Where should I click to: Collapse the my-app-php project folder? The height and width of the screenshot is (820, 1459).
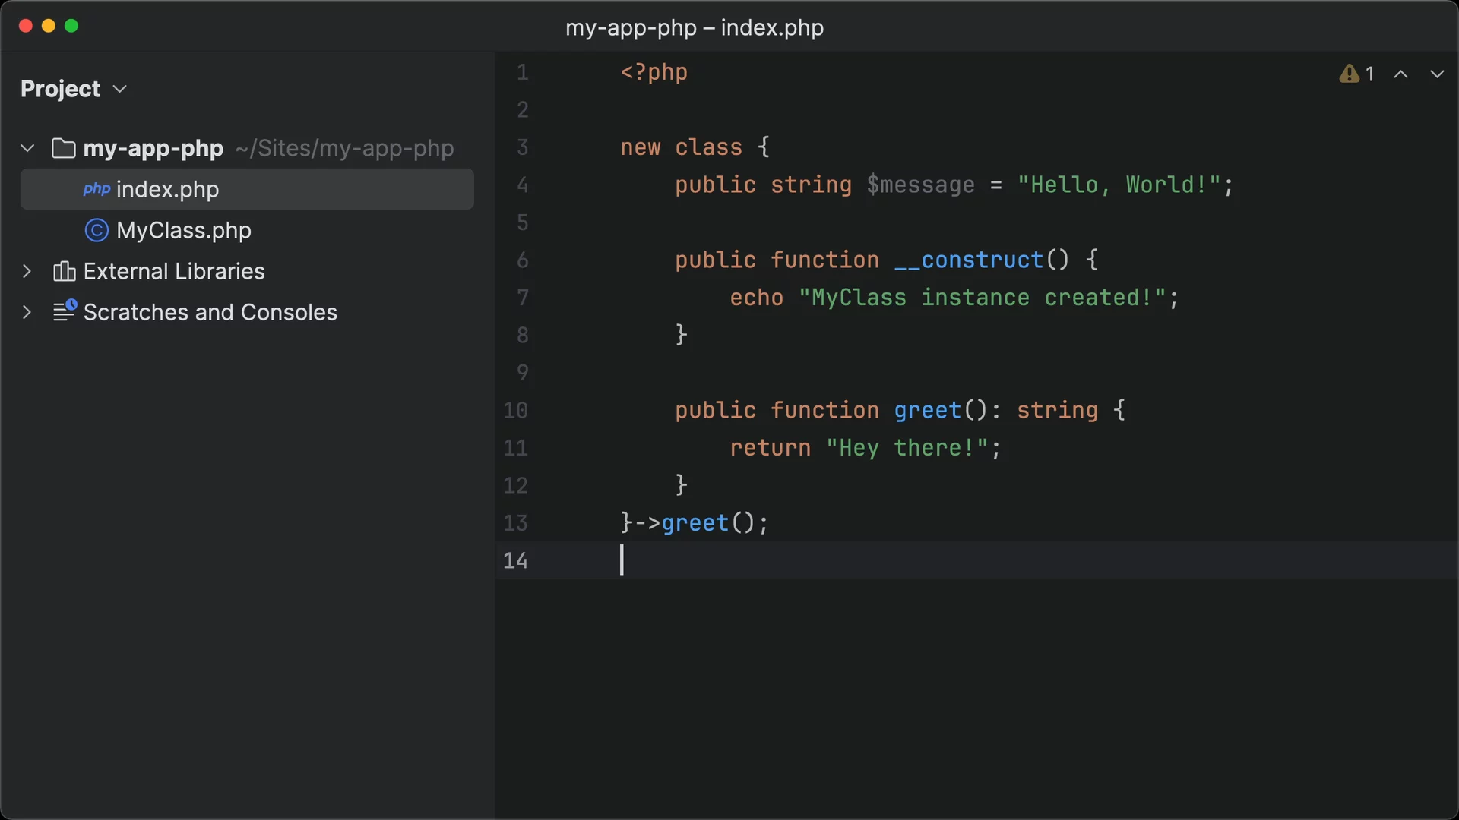(x=27, y=148)
